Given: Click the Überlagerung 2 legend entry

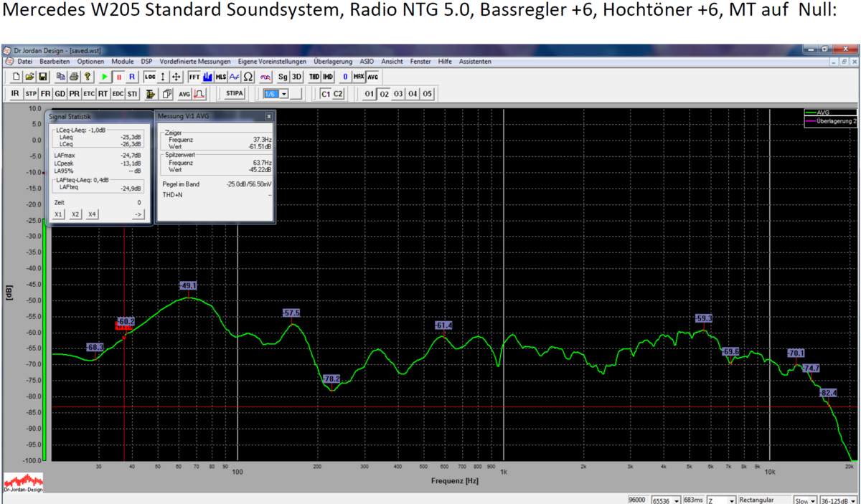Looking at the screenshot, I should point(831,121).
